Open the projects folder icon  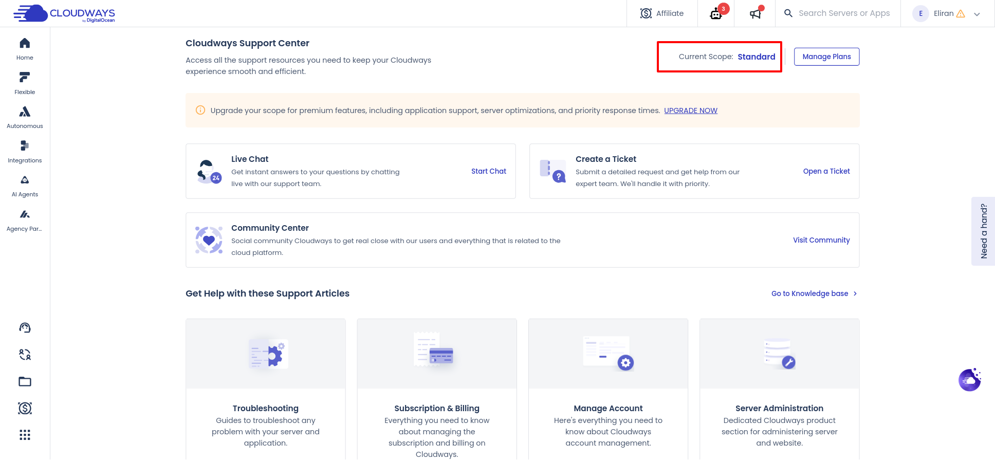coord(25,381)
